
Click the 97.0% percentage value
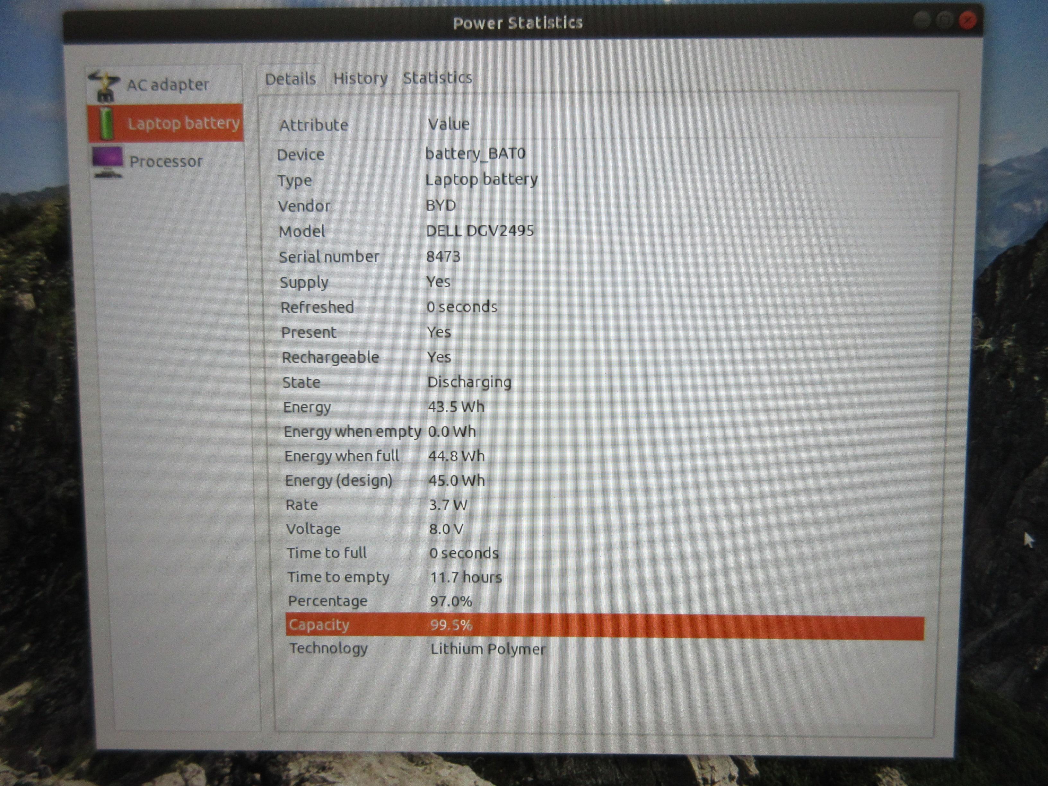click(451, 601)
